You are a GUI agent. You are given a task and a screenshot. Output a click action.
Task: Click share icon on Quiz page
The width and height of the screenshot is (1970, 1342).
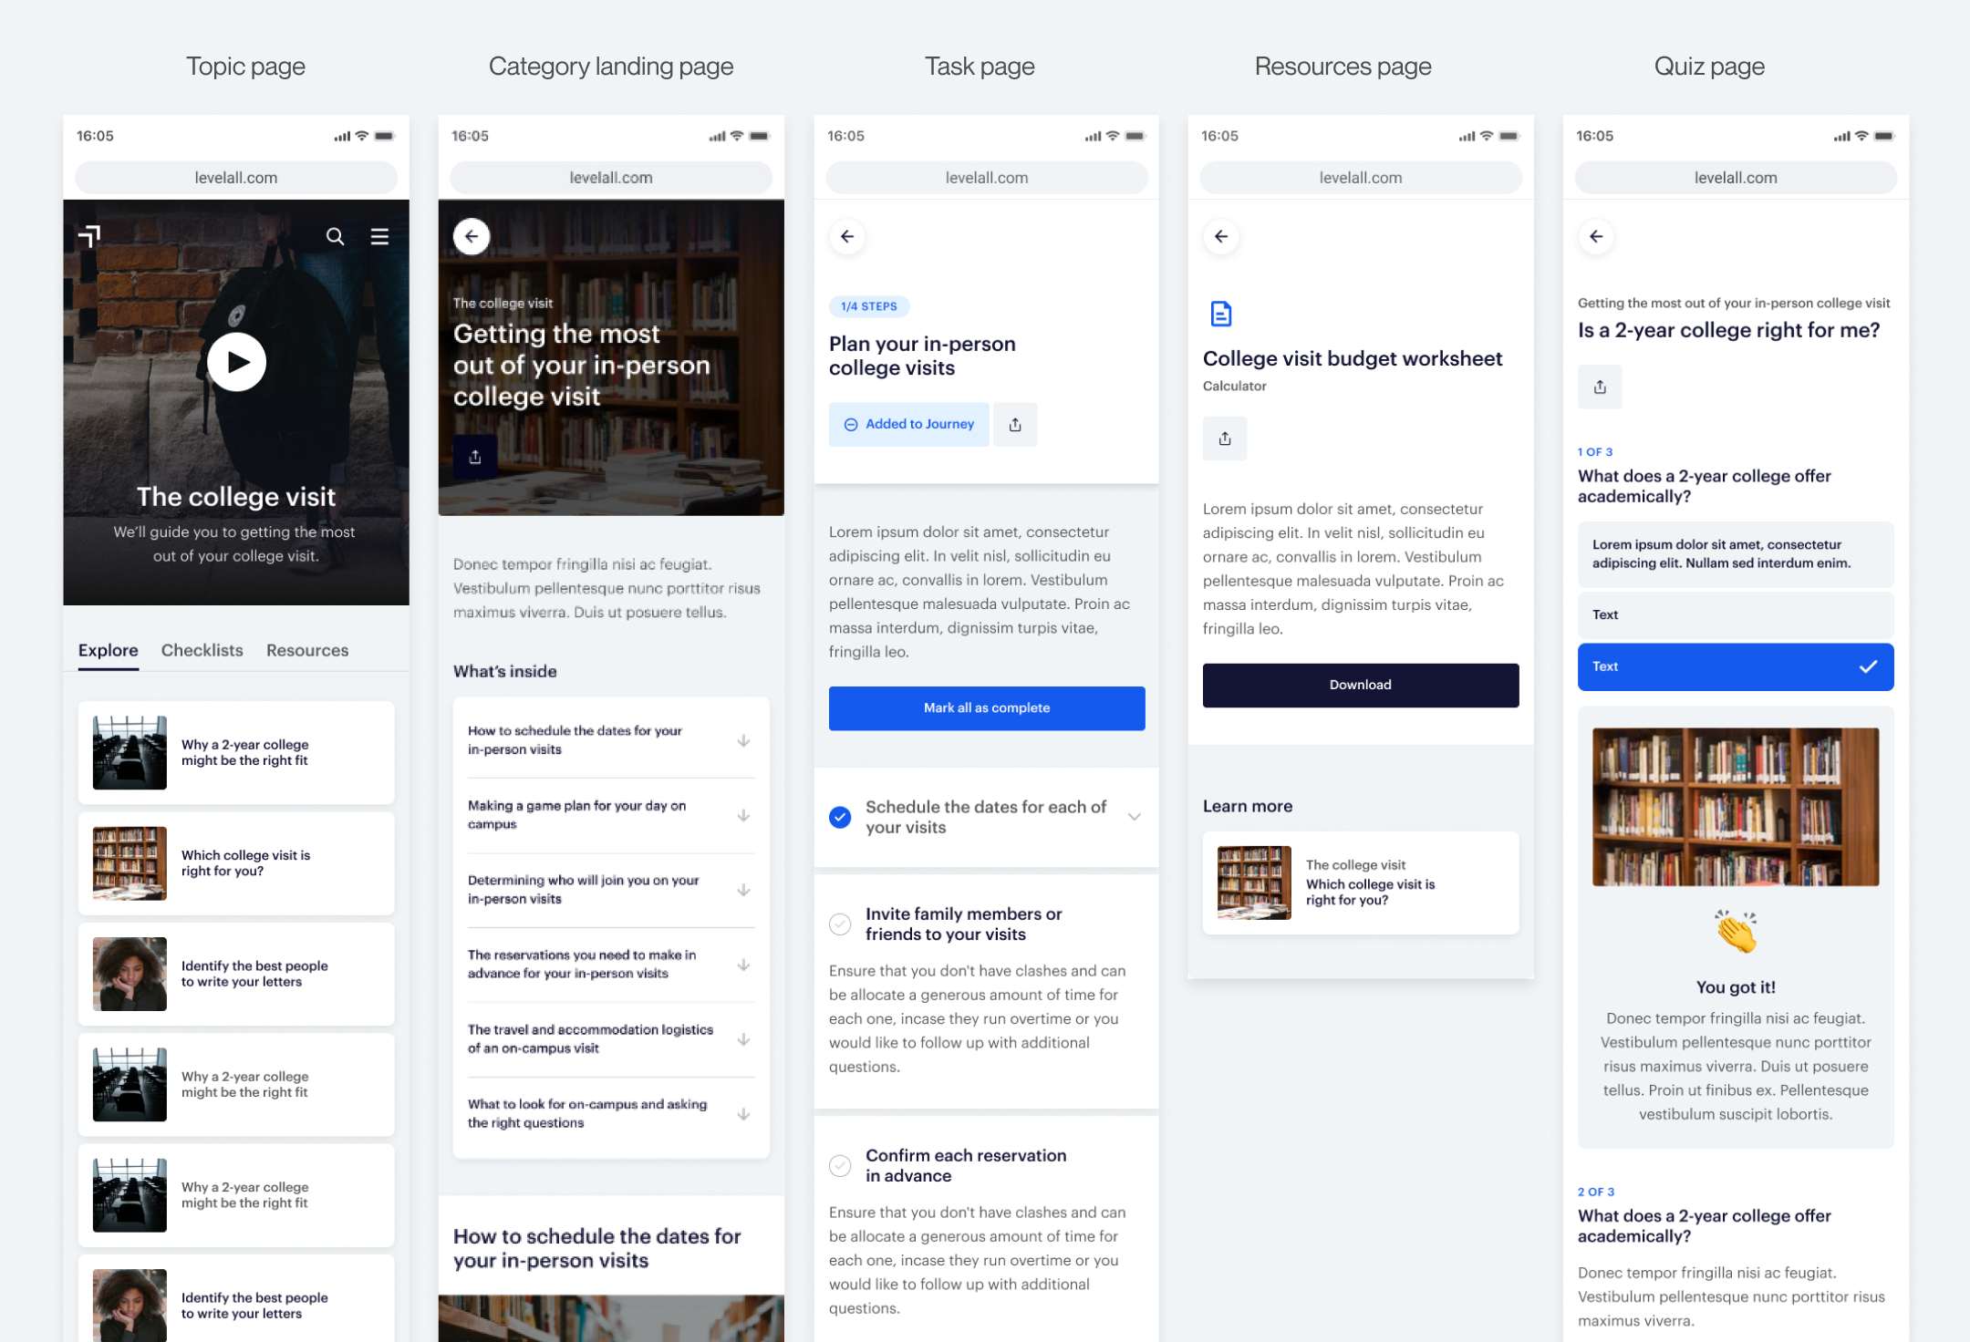1600,387
